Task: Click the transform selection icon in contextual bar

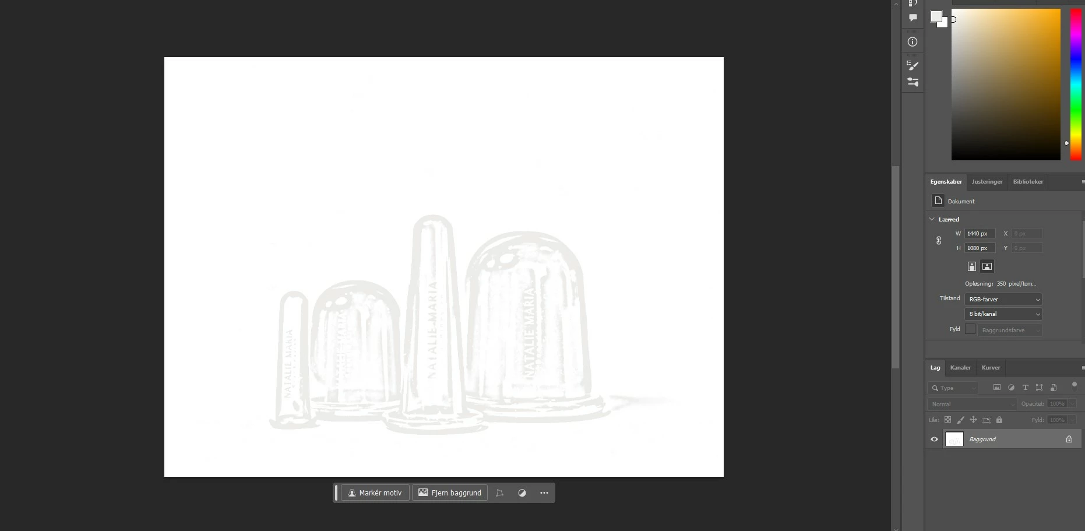Action: click(x=499, y=493)
